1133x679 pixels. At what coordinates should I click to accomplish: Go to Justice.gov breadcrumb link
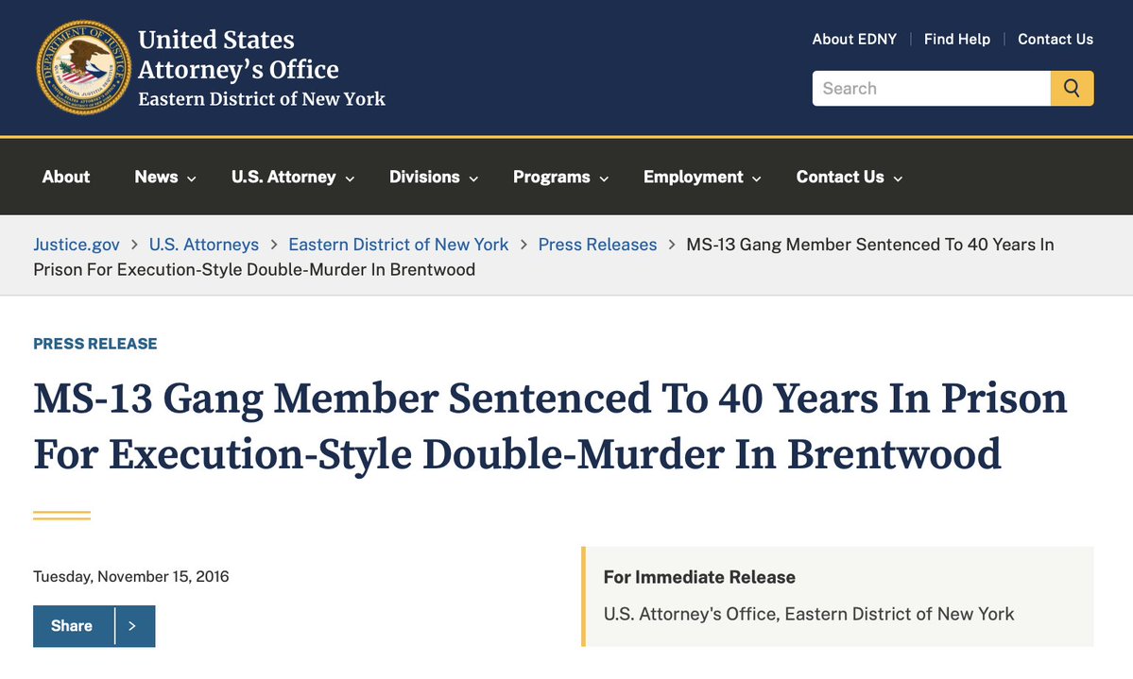(x=77, y=245)
